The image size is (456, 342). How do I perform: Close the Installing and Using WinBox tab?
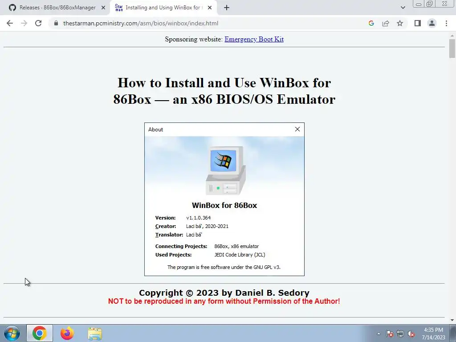[210, 8]
